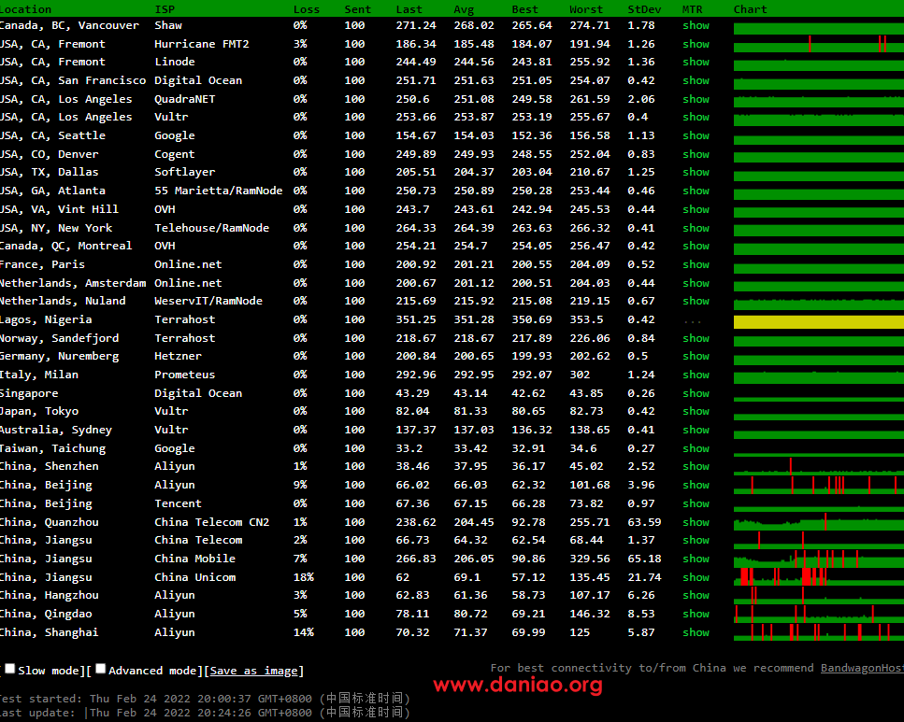Show MTR for Atlanta RamNode row

coord(696,191)
